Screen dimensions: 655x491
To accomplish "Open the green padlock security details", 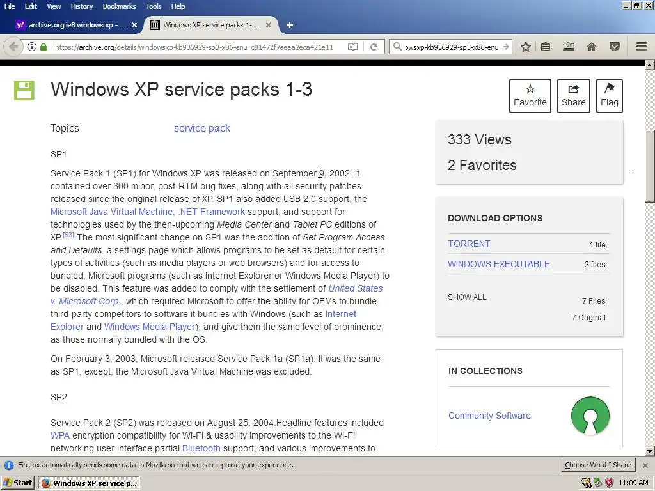I will 43,47.
